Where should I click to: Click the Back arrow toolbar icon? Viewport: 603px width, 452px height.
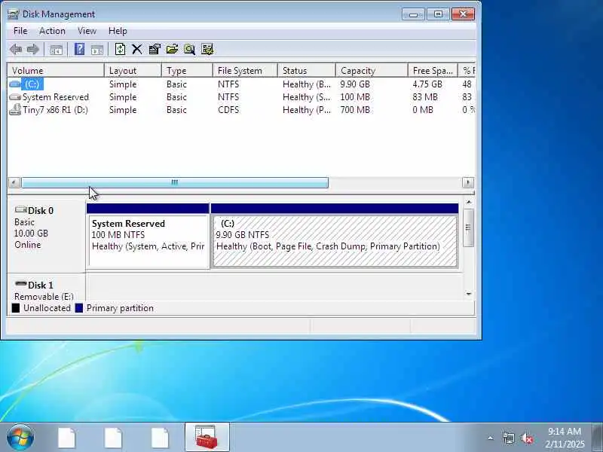[16, 49]
